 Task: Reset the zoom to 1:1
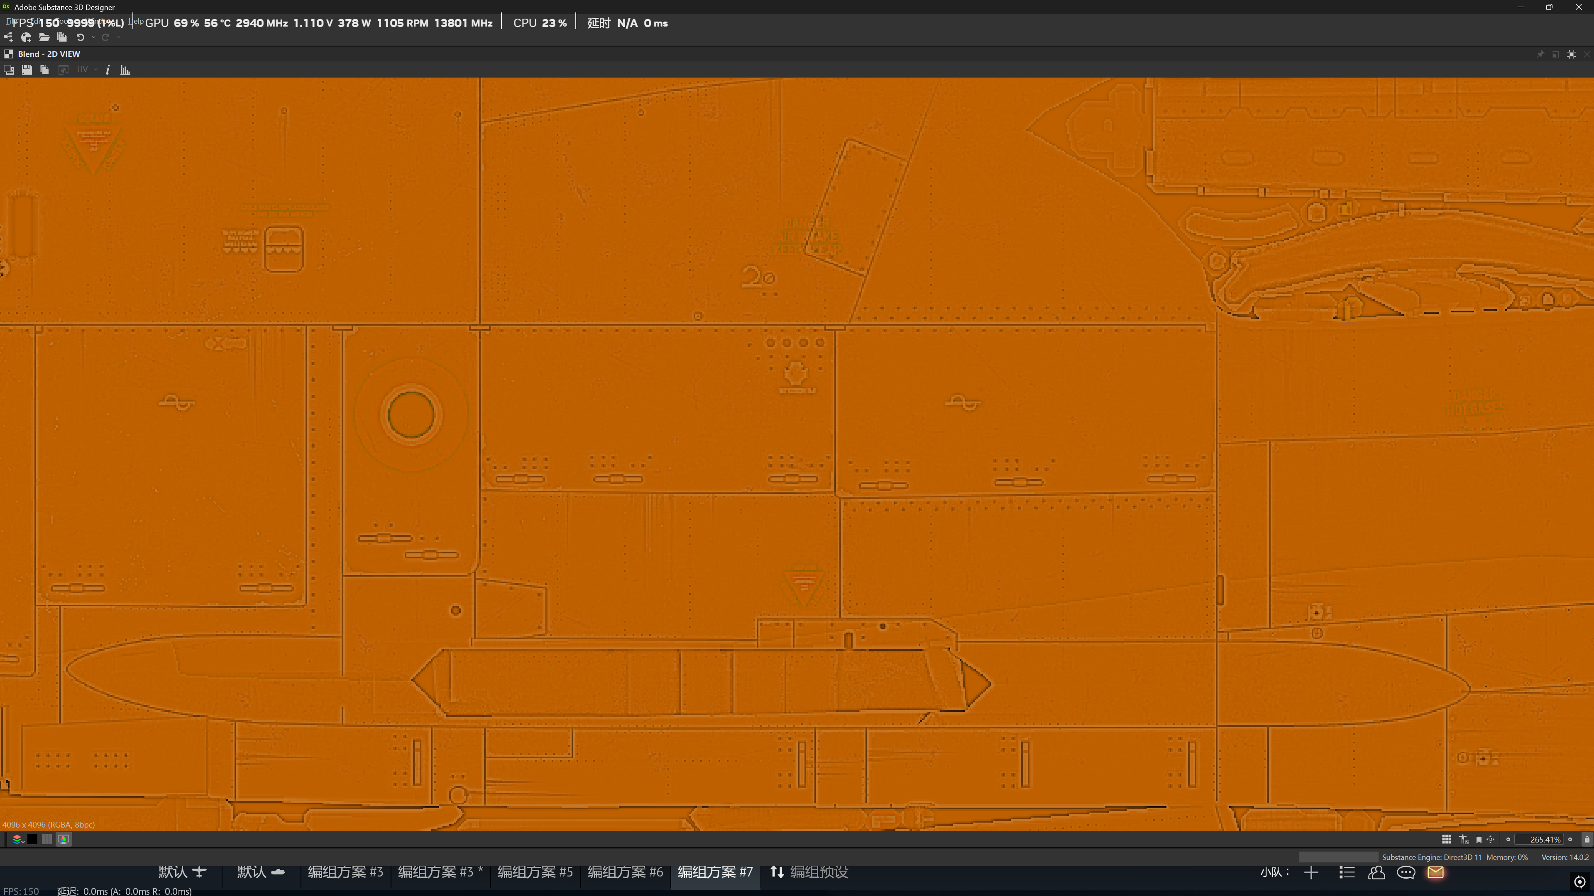(1491, 839)
